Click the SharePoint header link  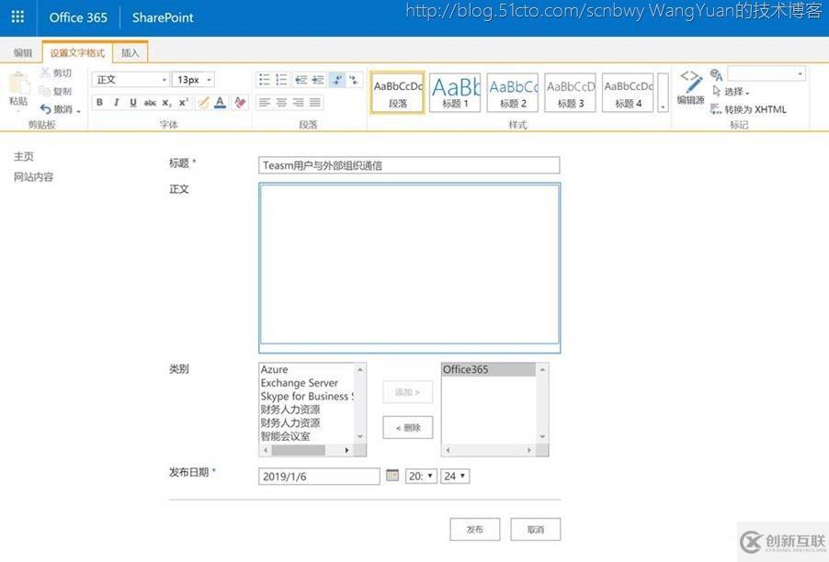[163, 17]
